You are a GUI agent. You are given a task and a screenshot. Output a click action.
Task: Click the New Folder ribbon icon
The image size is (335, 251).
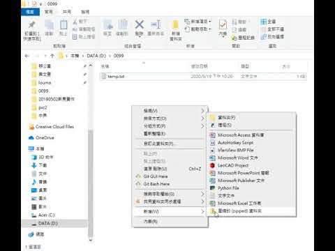coord(175,24)
